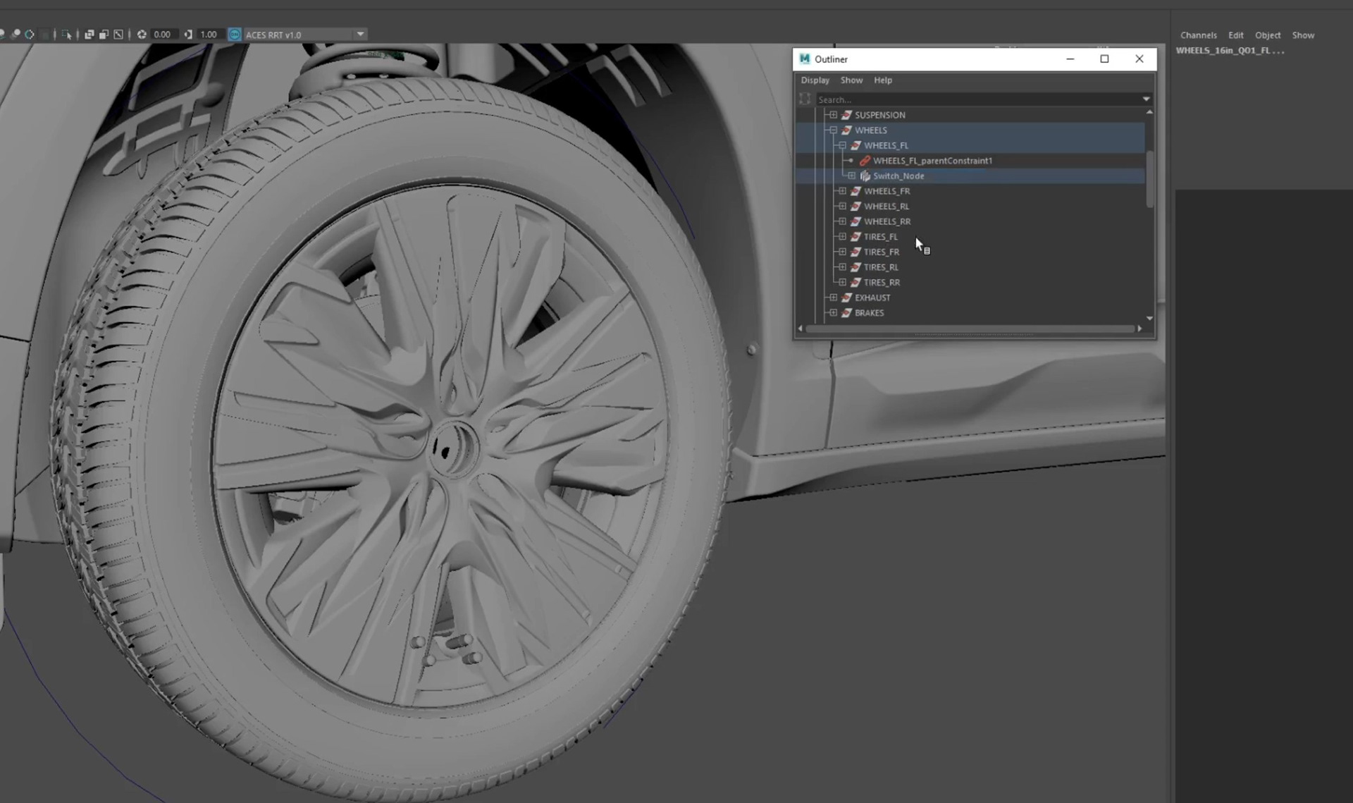Click the Switch_Node icon in Outliner

[865, 176]
